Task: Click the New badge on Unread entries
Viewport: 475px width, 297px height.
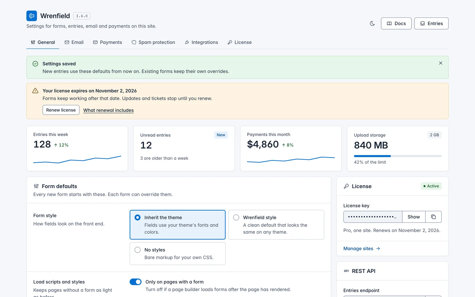Action: pos(221,135)
